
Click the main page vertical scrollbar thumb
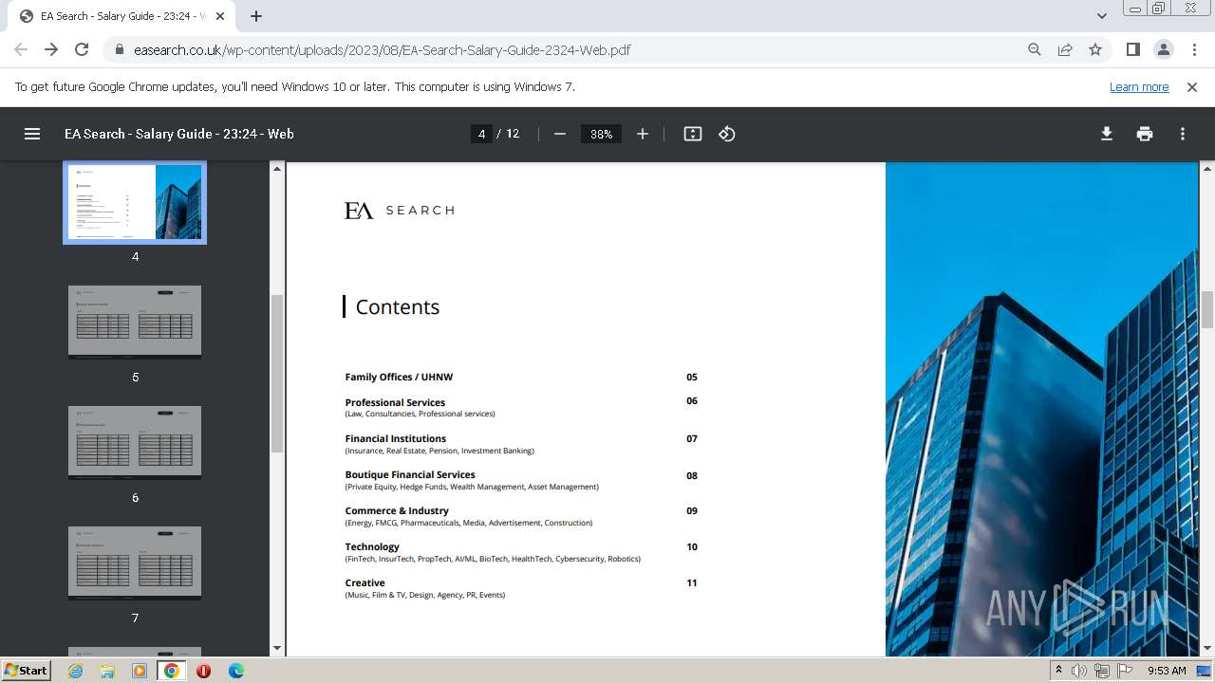click(1207, 310)
